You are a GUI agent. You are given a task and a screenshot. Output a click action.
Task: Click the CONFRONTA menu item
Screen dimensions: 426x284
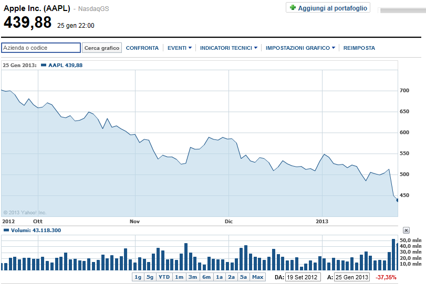coord(142,48)
